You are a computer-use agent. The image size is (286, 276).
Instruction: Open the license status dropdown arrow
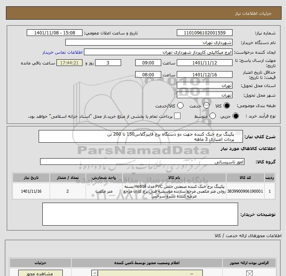(x=95, y=273)
